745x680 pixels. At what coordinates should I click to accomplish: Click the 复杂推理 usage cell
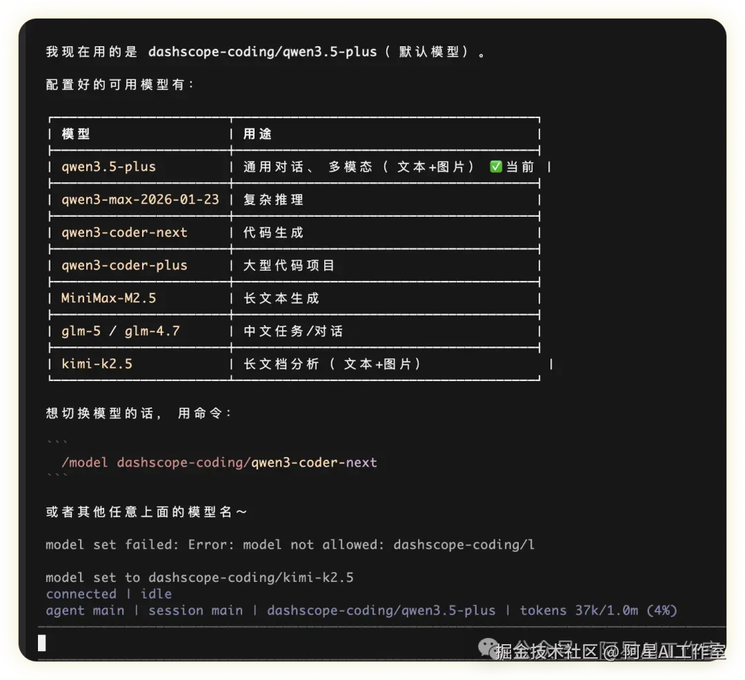click(273, 200)
